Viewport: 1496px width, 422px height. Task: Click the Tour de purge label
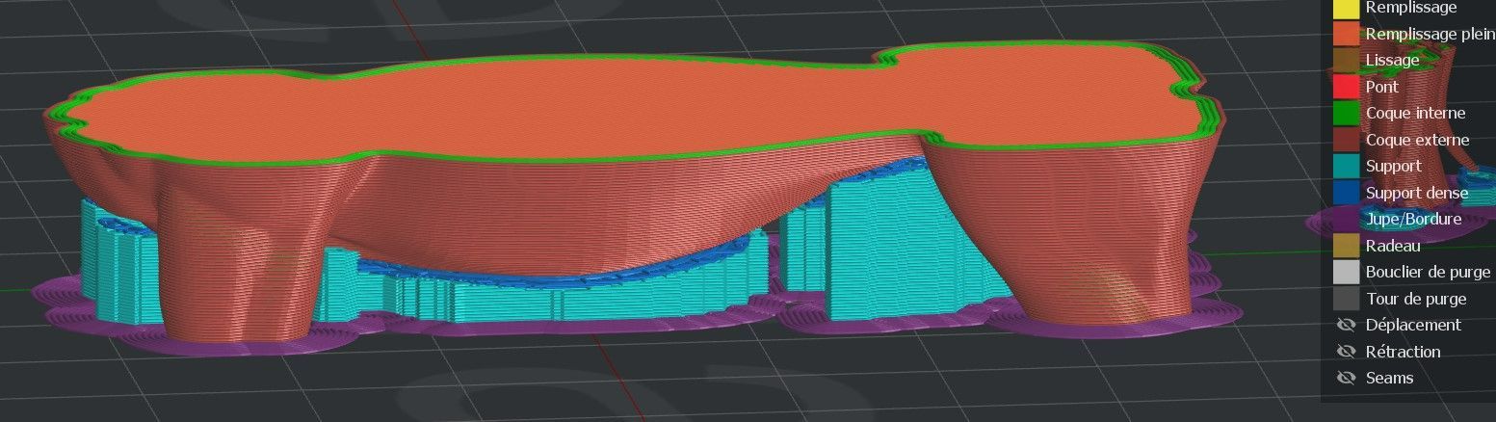(1416, 299)
